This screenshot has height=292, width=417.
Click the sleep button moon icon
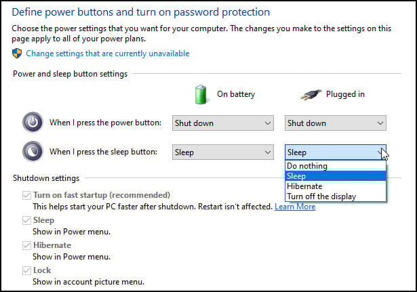(33, 152)
